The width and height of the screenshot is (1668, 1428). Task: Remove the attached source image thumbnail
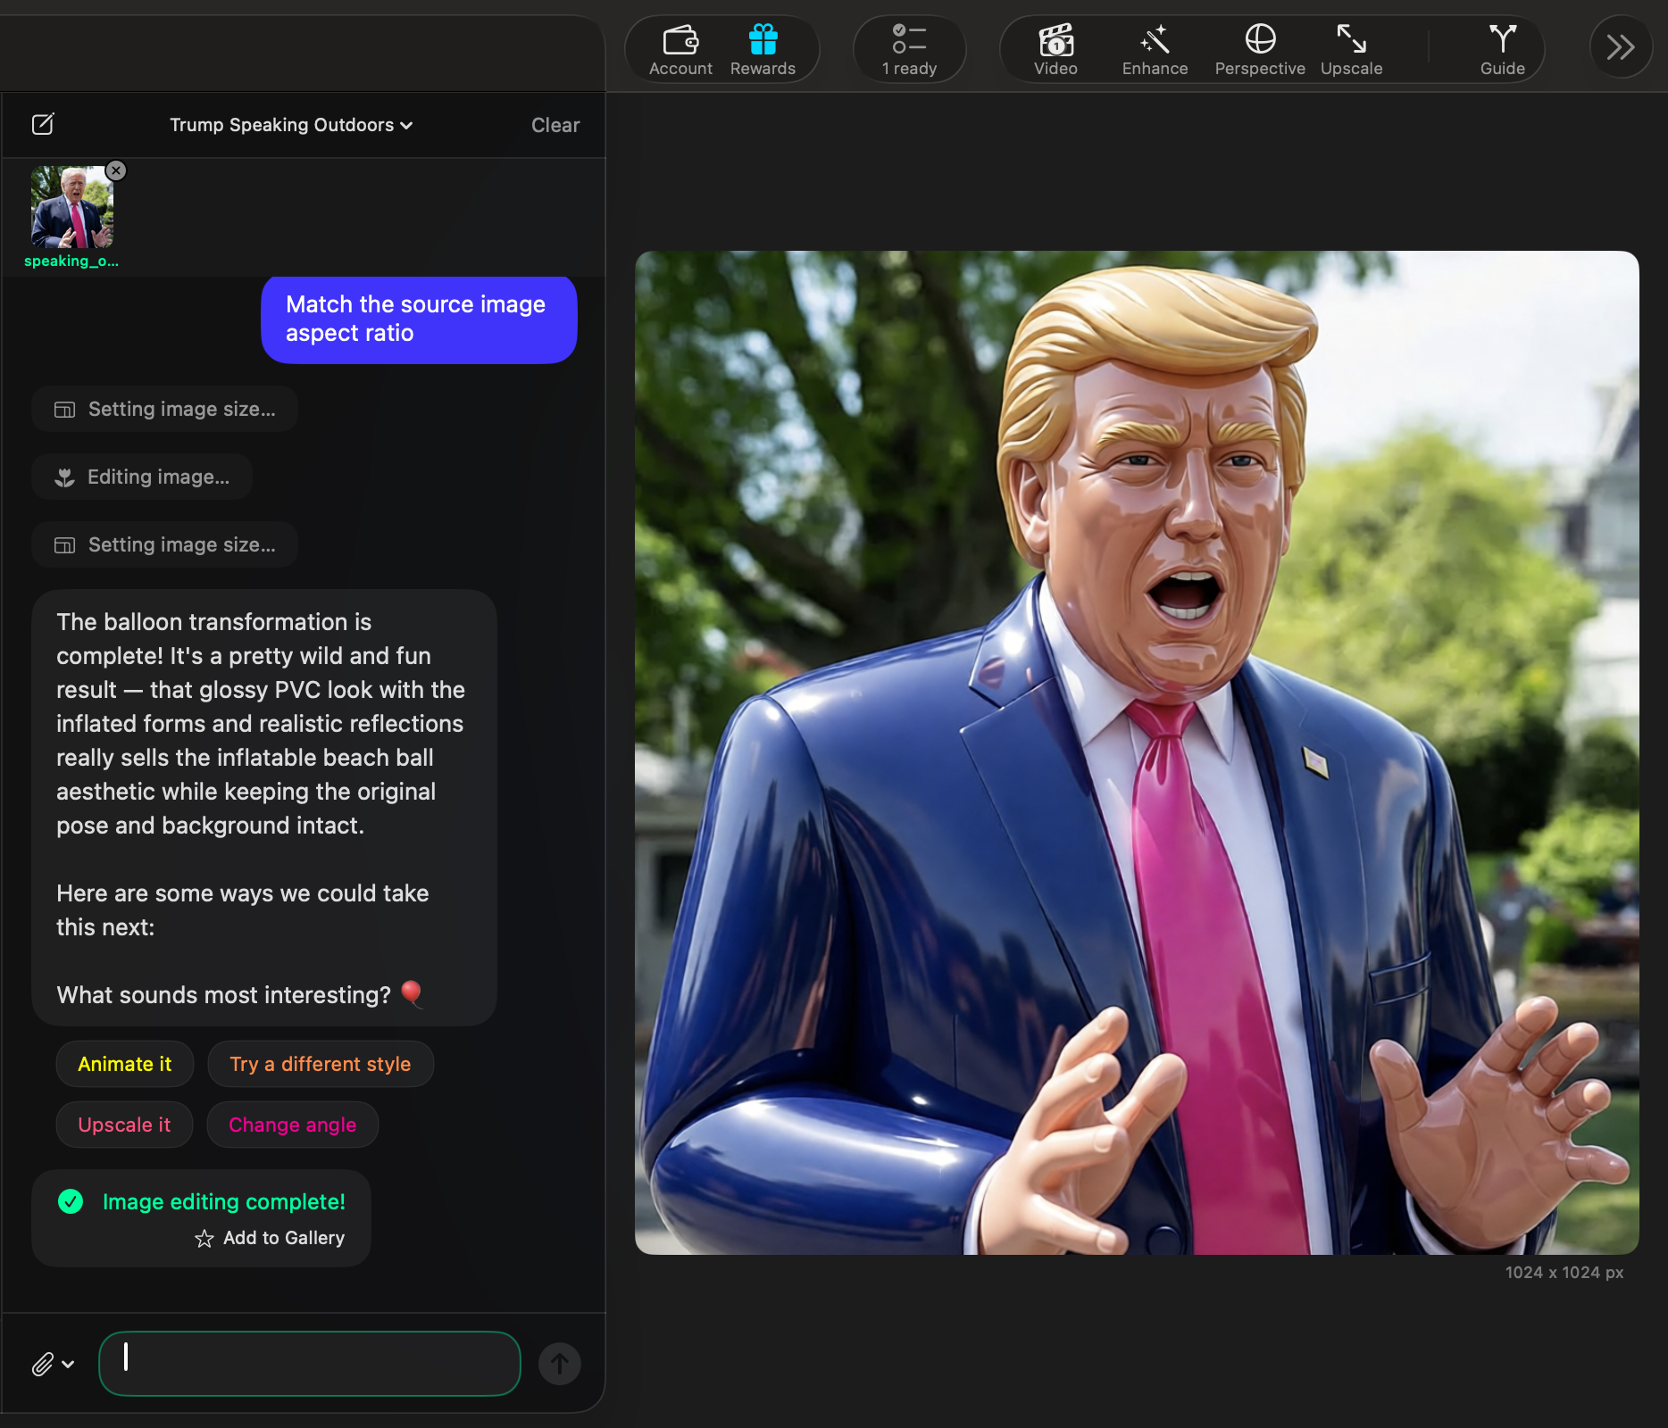click(116, 170)
